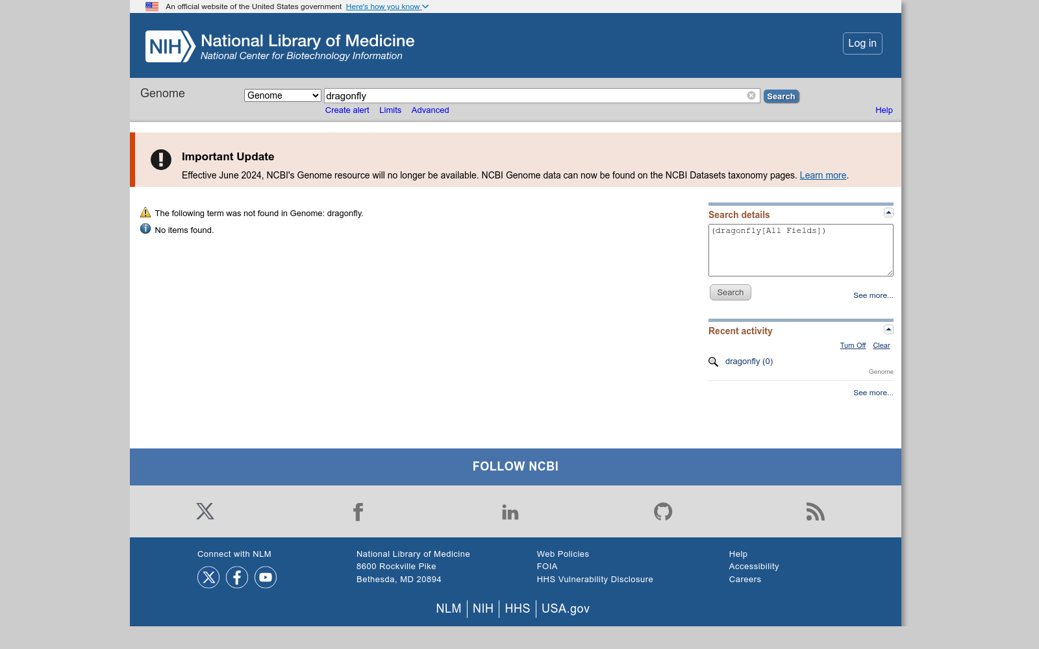Click Search button under Search details
This screenshot has width=1039, height=649.
click(731, 293)
